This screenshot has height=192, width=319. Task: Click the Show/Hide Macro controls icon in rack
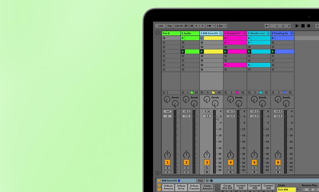coord(159,185)
